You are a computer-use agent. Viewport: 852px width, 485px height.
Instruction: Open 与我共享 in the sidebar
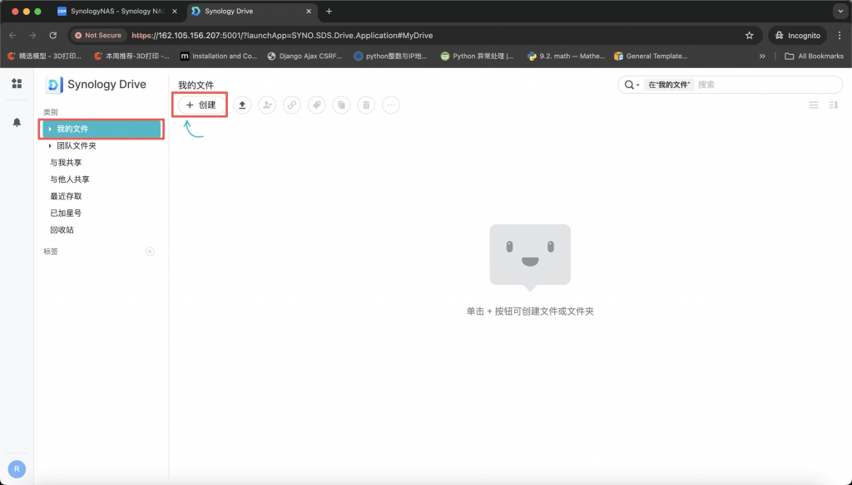click(x=66, y=163)
